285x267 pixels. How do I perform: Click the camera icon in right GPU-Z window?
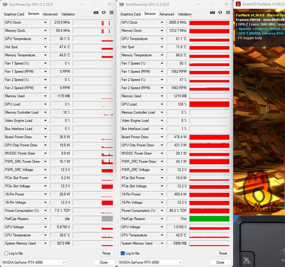[213, 13]
